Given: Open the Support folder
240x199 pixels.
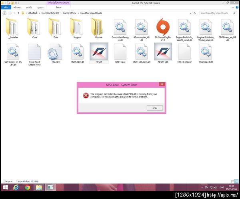Looking at the screenshot, I should pos(77,28).
